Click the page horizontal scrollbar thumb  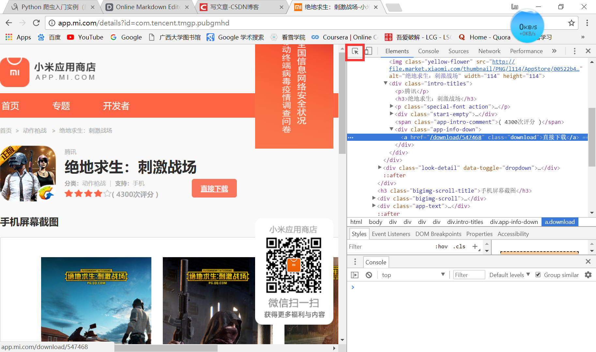[x=166, y=348]
